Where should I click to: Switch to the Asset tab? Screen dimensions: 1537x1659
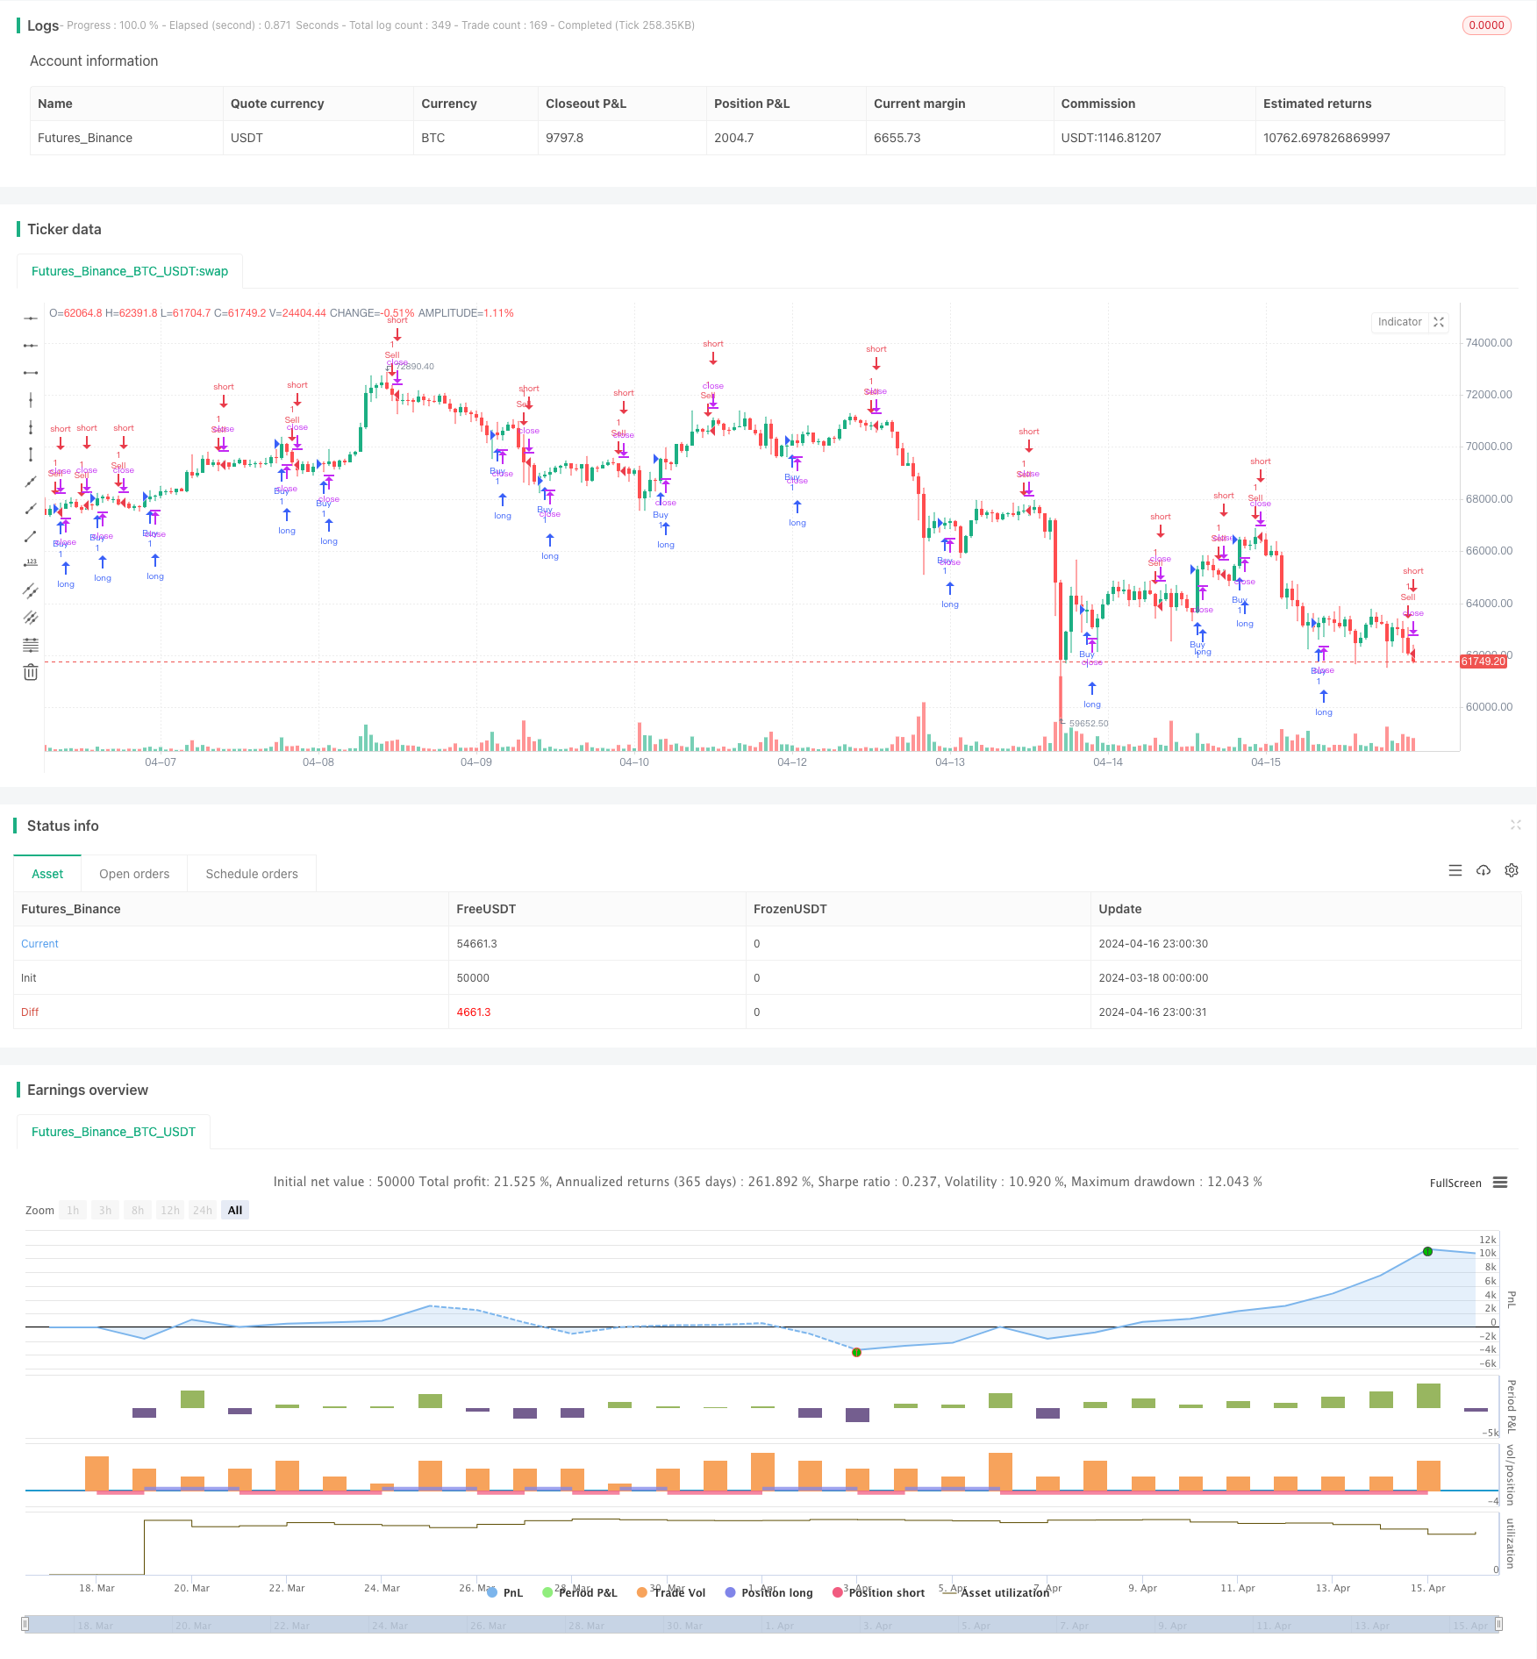point(47,874)
